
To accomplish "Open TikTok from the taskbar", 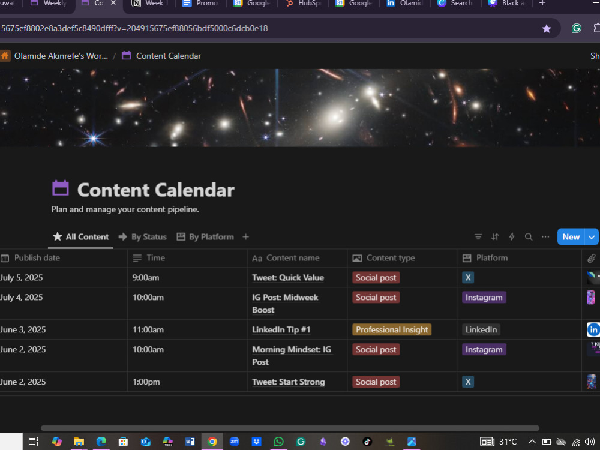I will (x=367, y=442).
